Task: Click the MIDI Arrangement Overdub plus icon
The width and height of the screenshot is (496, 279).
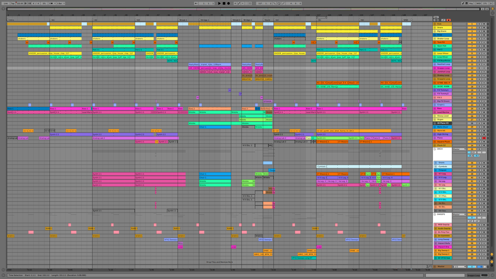Action: pyautogui.click(x=235, y=3)
